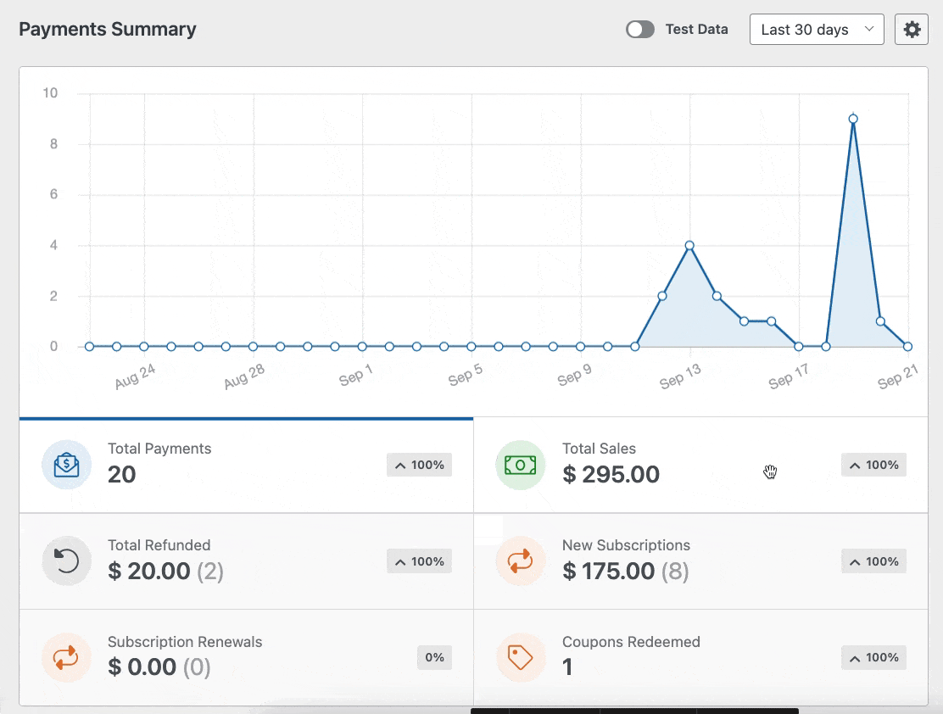Click the chart peak data point at 9

(x=853, y=119)
